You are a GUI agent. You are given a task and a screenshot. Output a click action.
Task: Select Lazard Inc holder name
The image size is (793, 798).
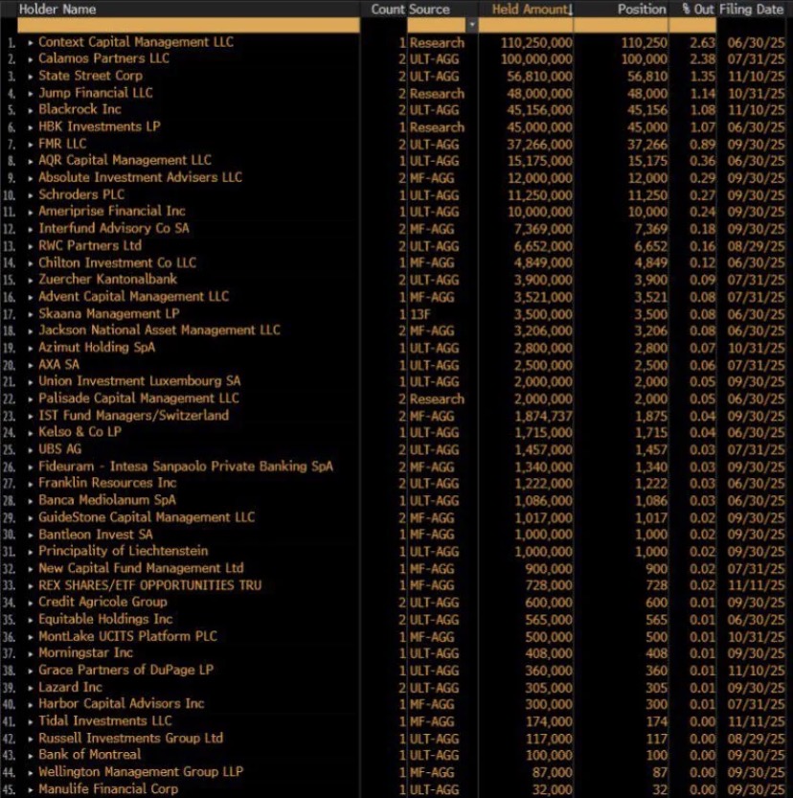[x=71, y=687]
